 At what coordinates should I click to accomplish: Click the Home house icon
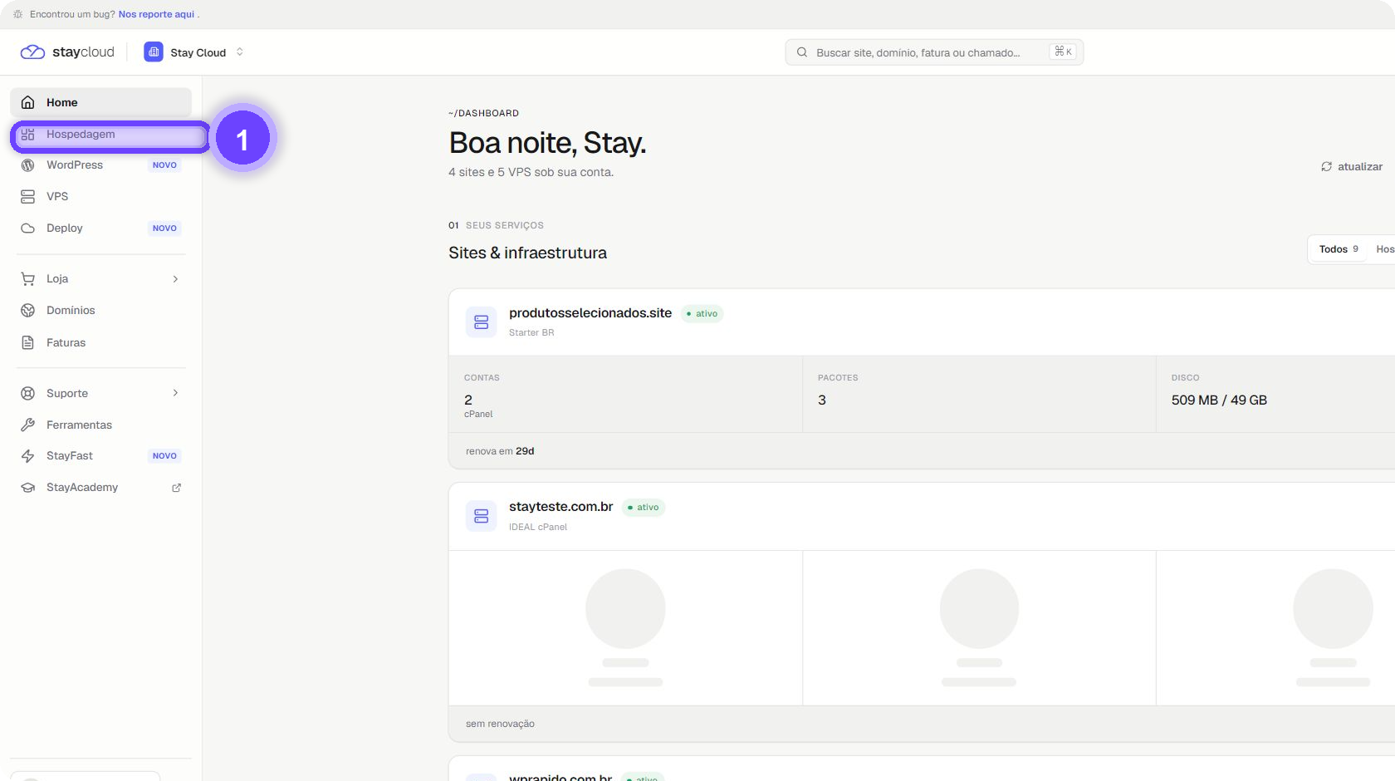pos(28,102)
